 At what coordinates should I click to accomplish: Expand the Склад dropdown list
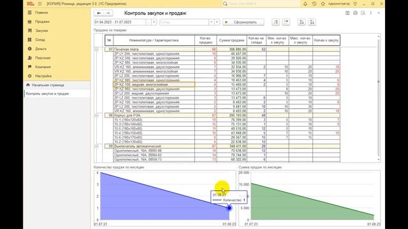212,22
